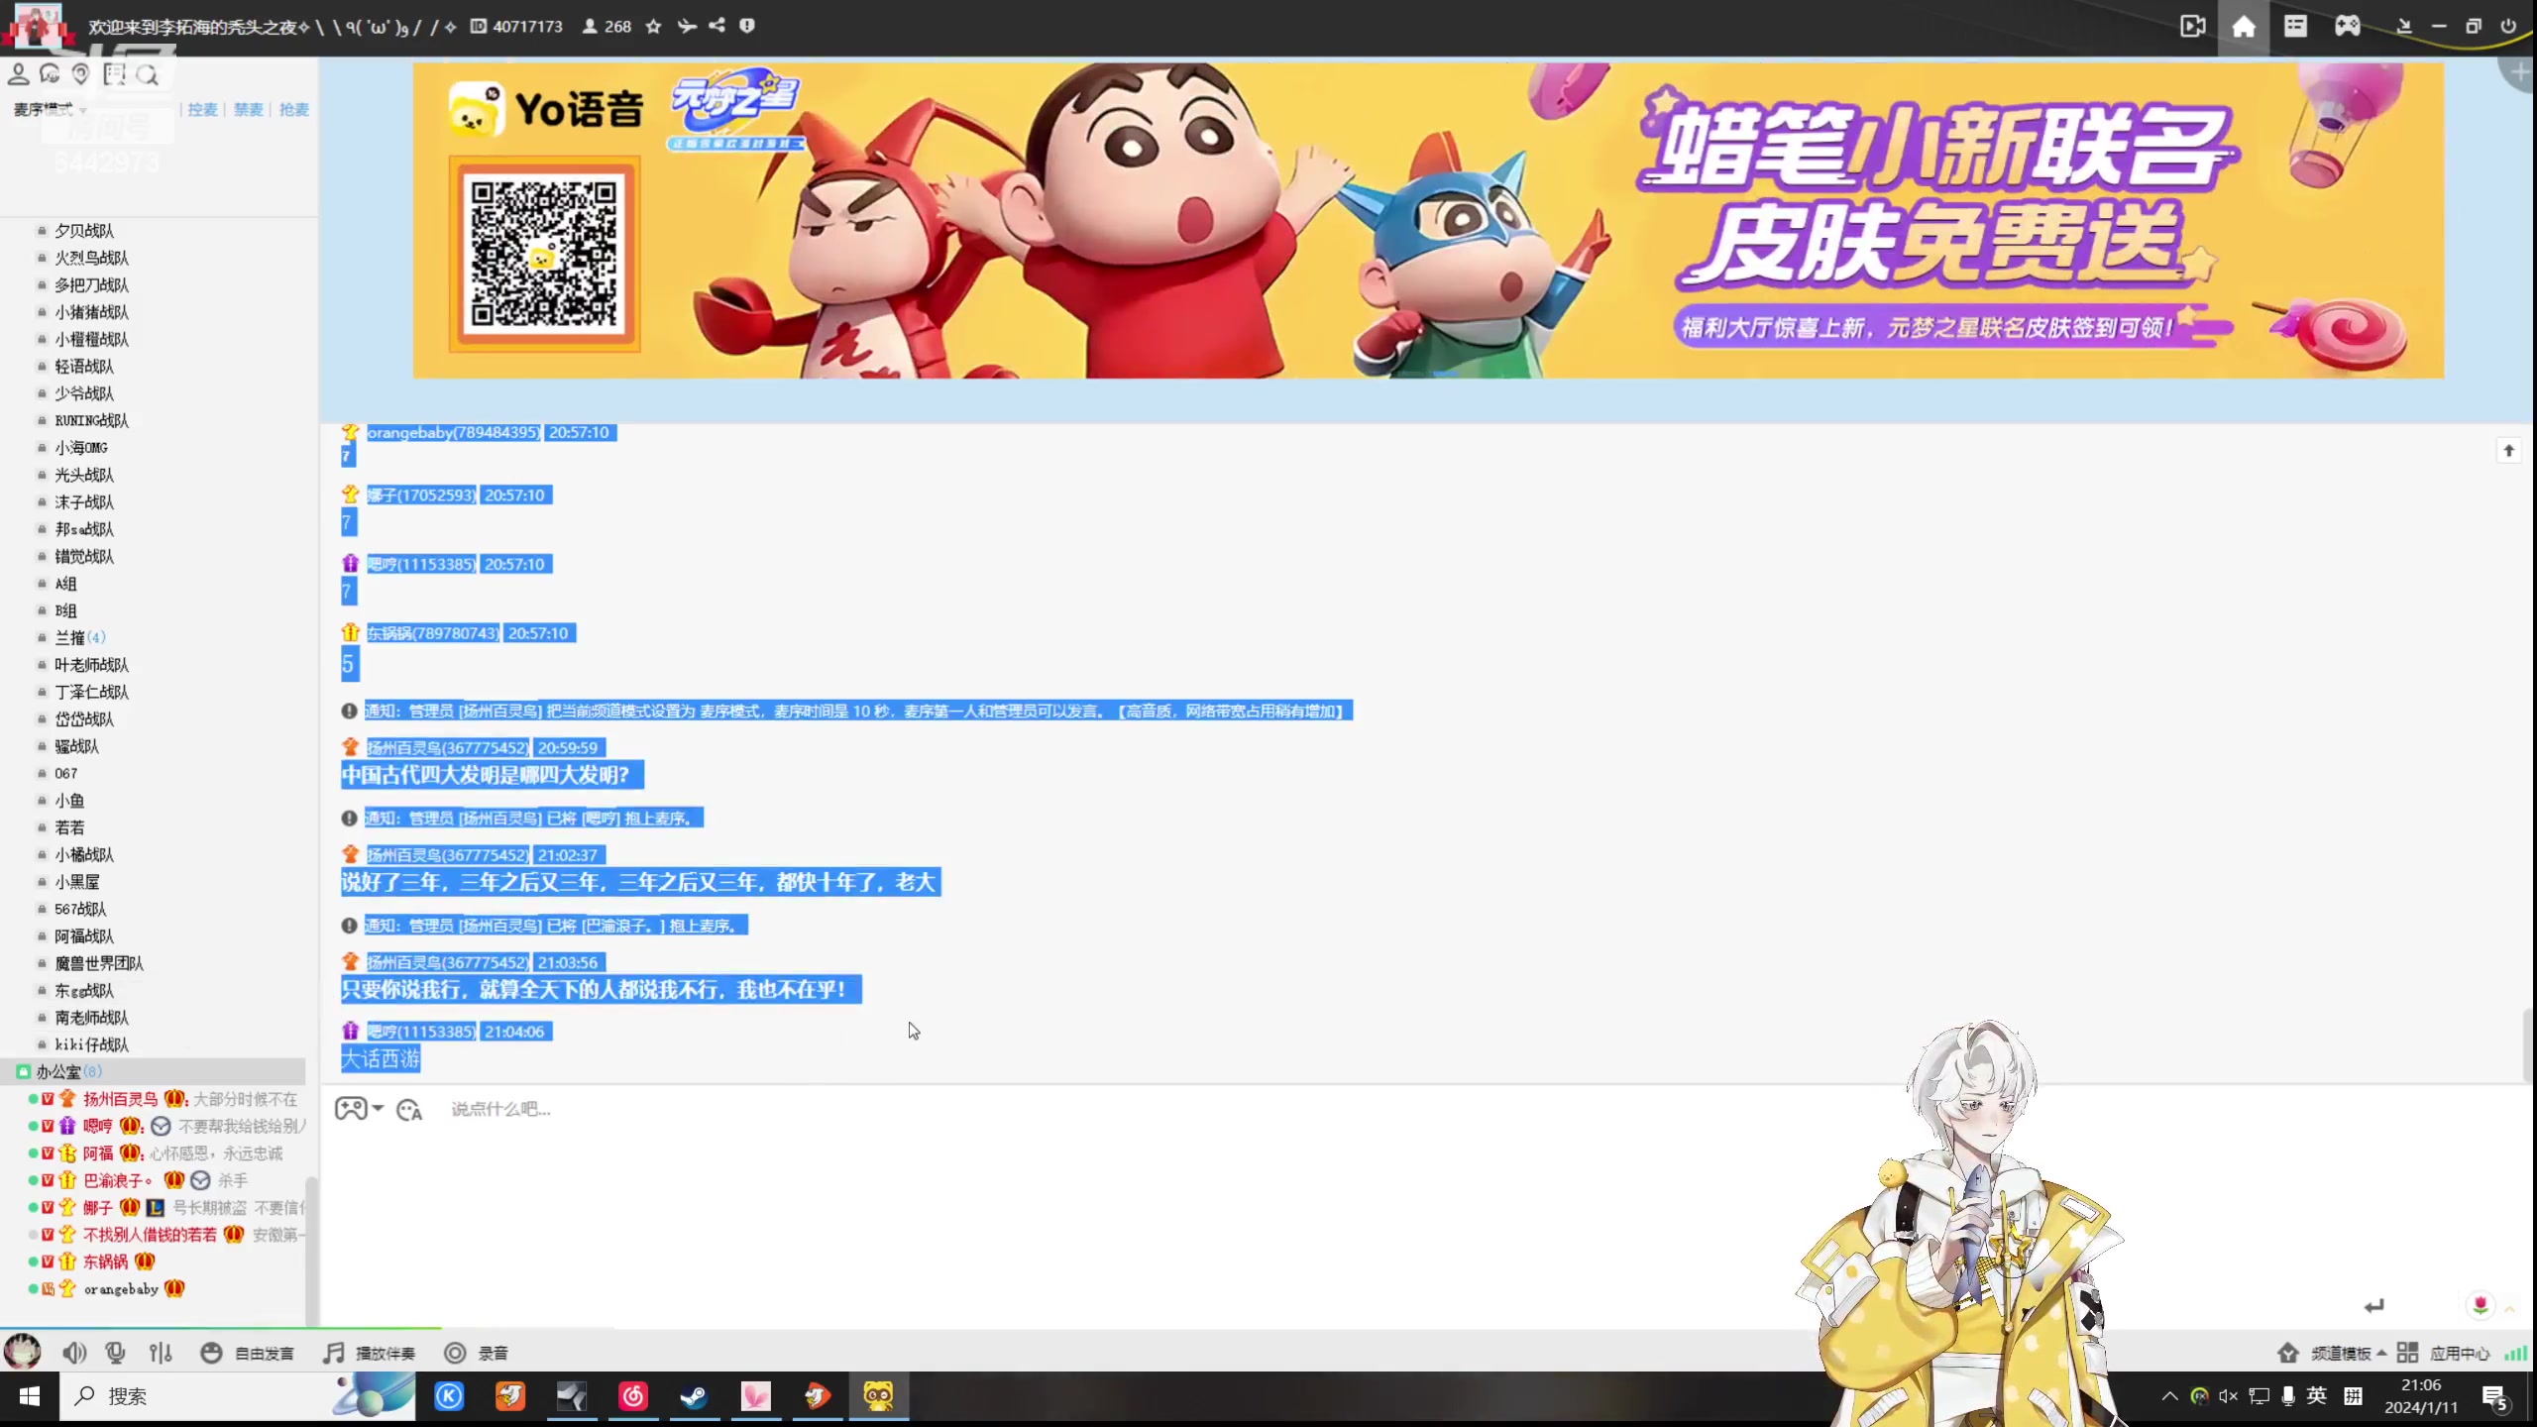Click the chat area vertical scrollbar
Image resolution: width=2537 pixels, height=1427 pixels.
[x=2526, y=1045]
